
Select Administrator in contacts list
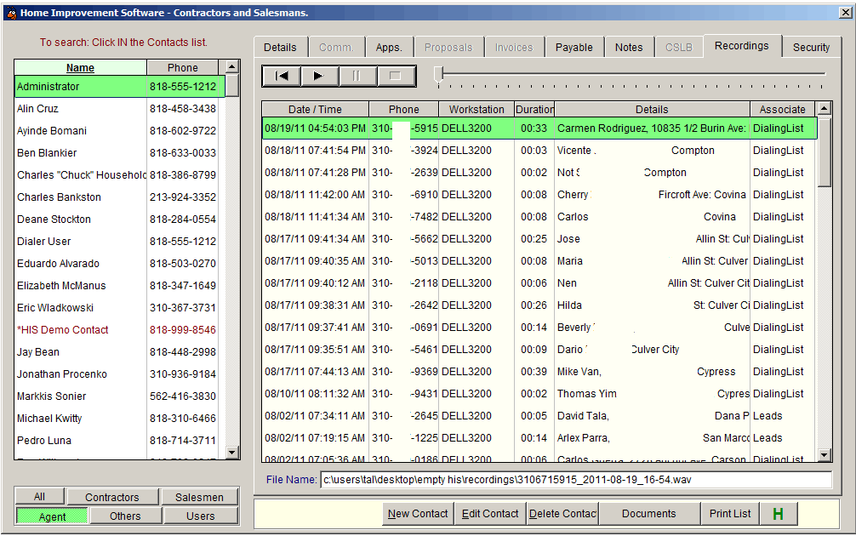pos(120,86)
